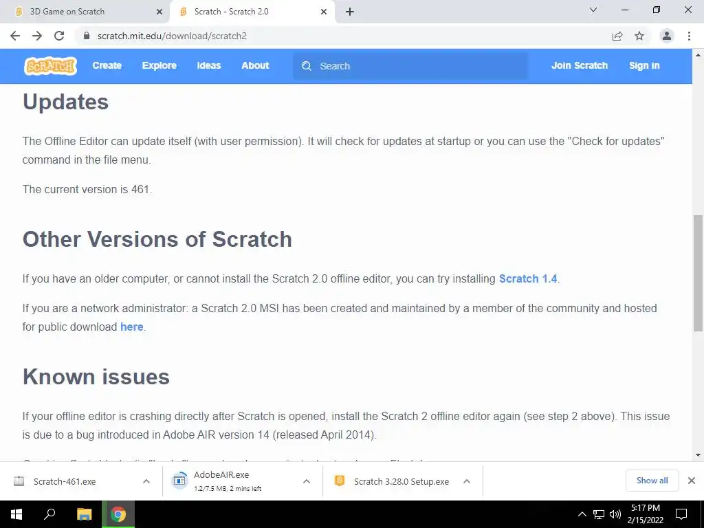Share this page via the share icon
The height and width of the screenshot is (528, 704).
(x=617, y=36)
